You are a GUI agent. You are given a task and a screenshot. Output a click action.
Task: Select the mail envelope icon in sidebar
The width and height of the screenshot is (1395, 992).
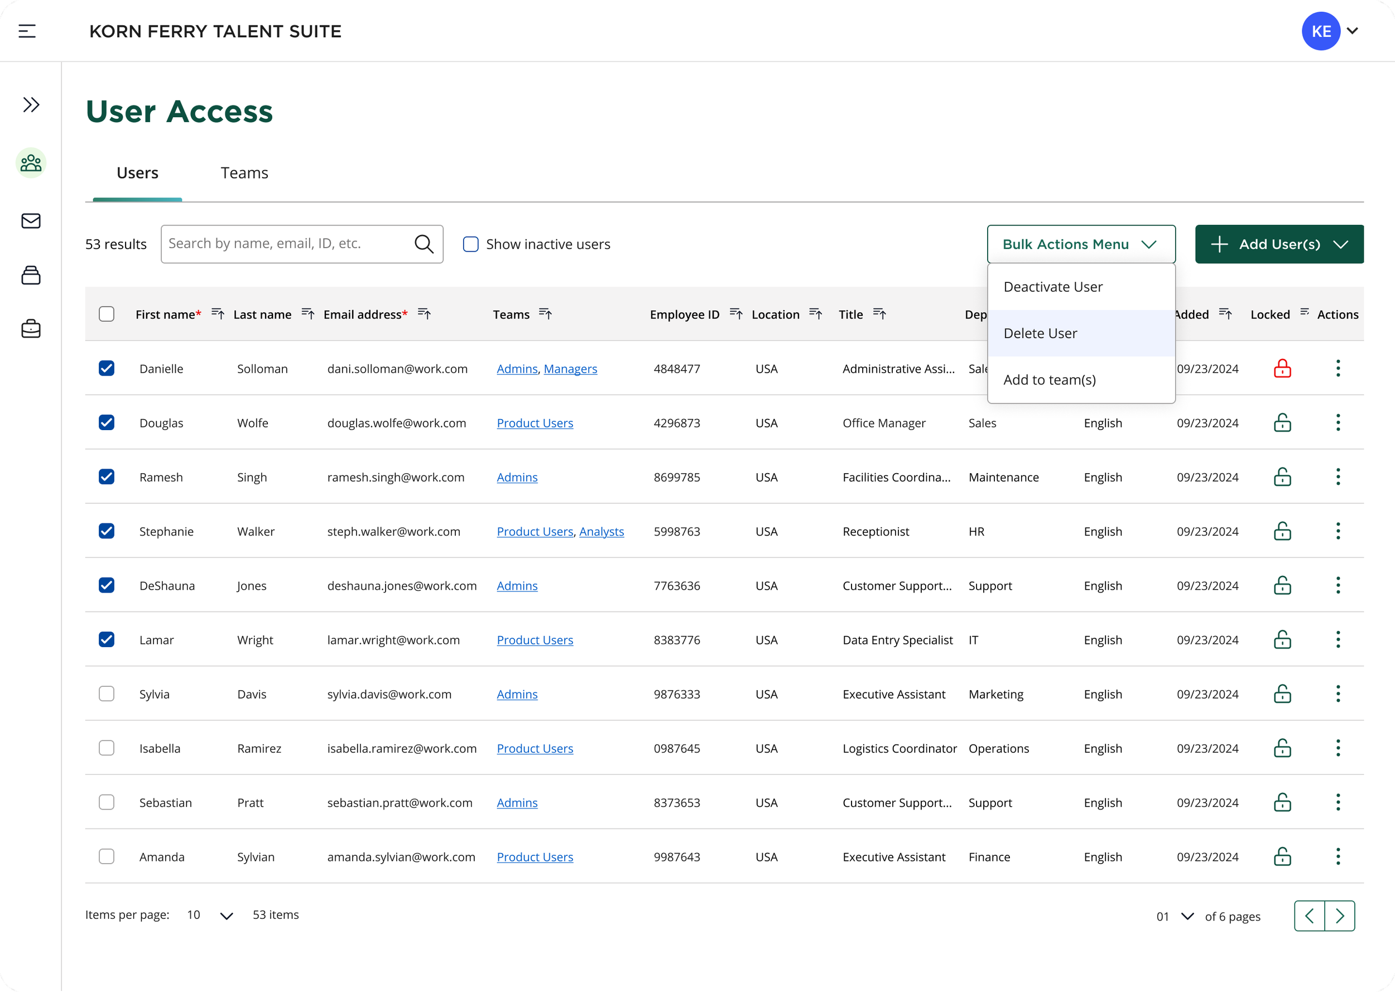[x=31, y=221]
